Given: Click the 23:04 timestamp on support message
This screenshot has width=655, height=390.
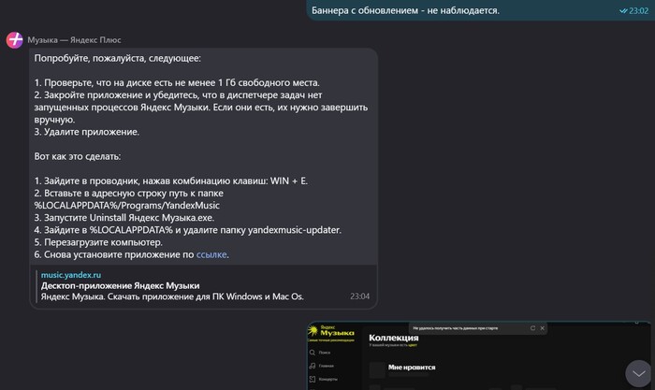Looking at the screenshot, I should click(x=359, y=296).
